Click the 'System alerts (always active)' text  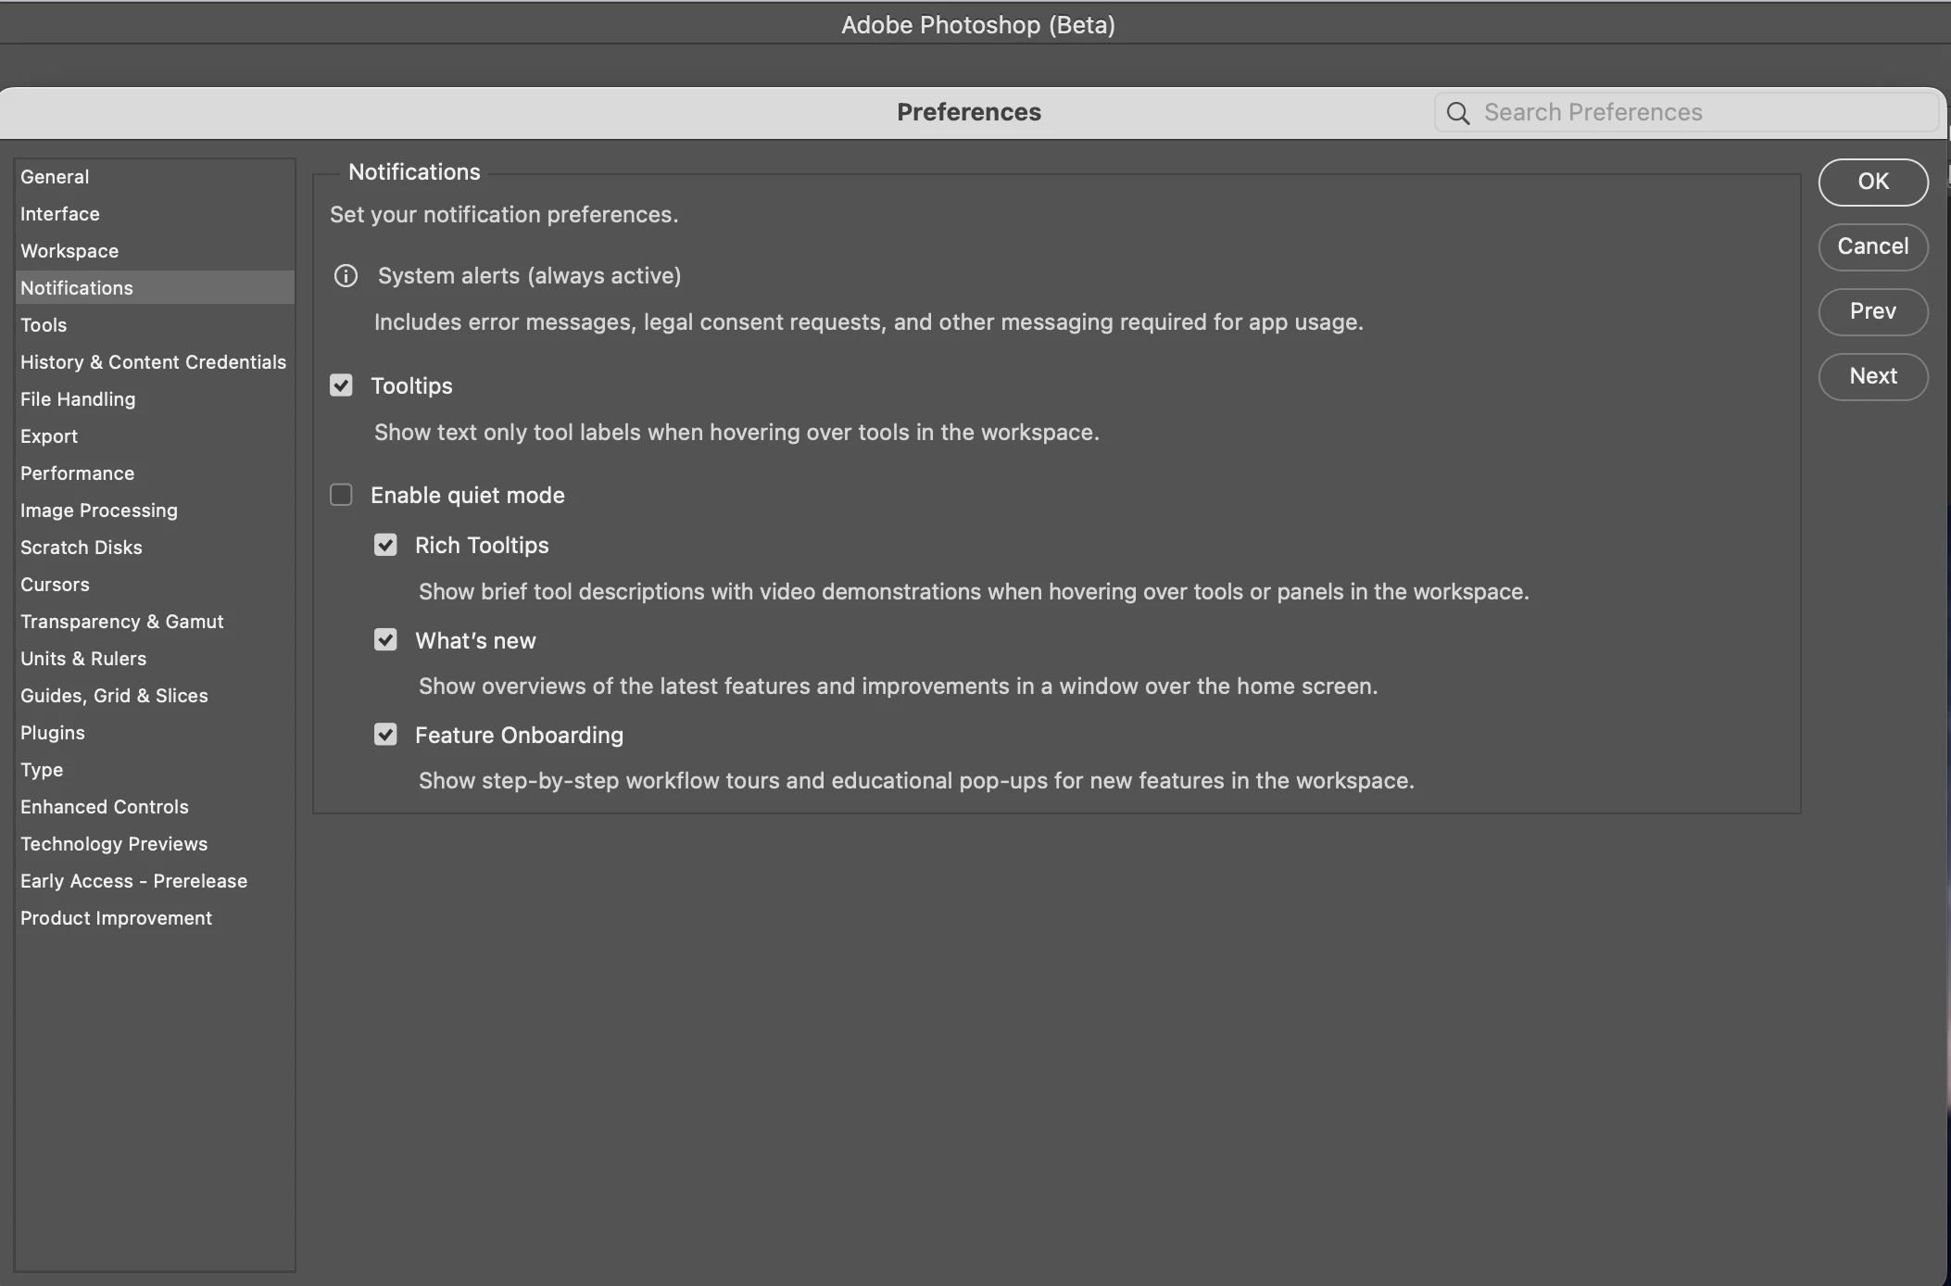[x=529, y=276]
